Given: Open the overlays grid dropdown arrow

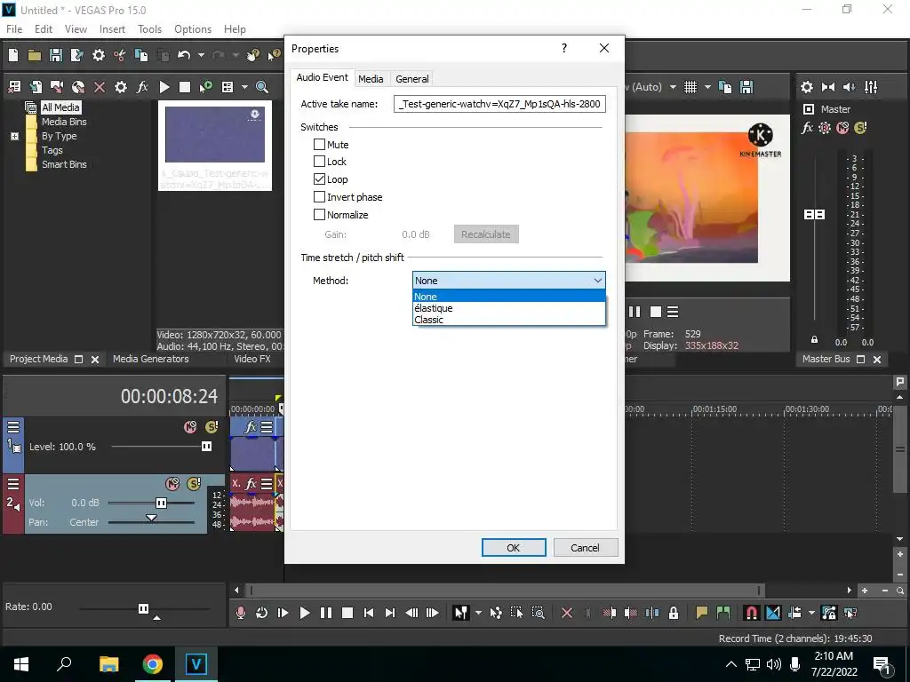Looking at the screenshot, I should (707, 87).
